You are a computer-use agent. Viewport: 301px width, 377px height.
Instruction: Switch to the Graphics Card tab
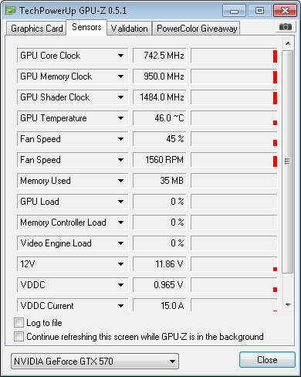click(x=36, y=29)
